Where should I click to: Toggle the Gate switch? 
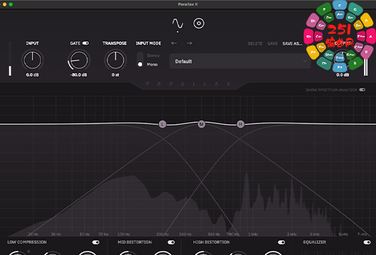click(x=86, y=43)
